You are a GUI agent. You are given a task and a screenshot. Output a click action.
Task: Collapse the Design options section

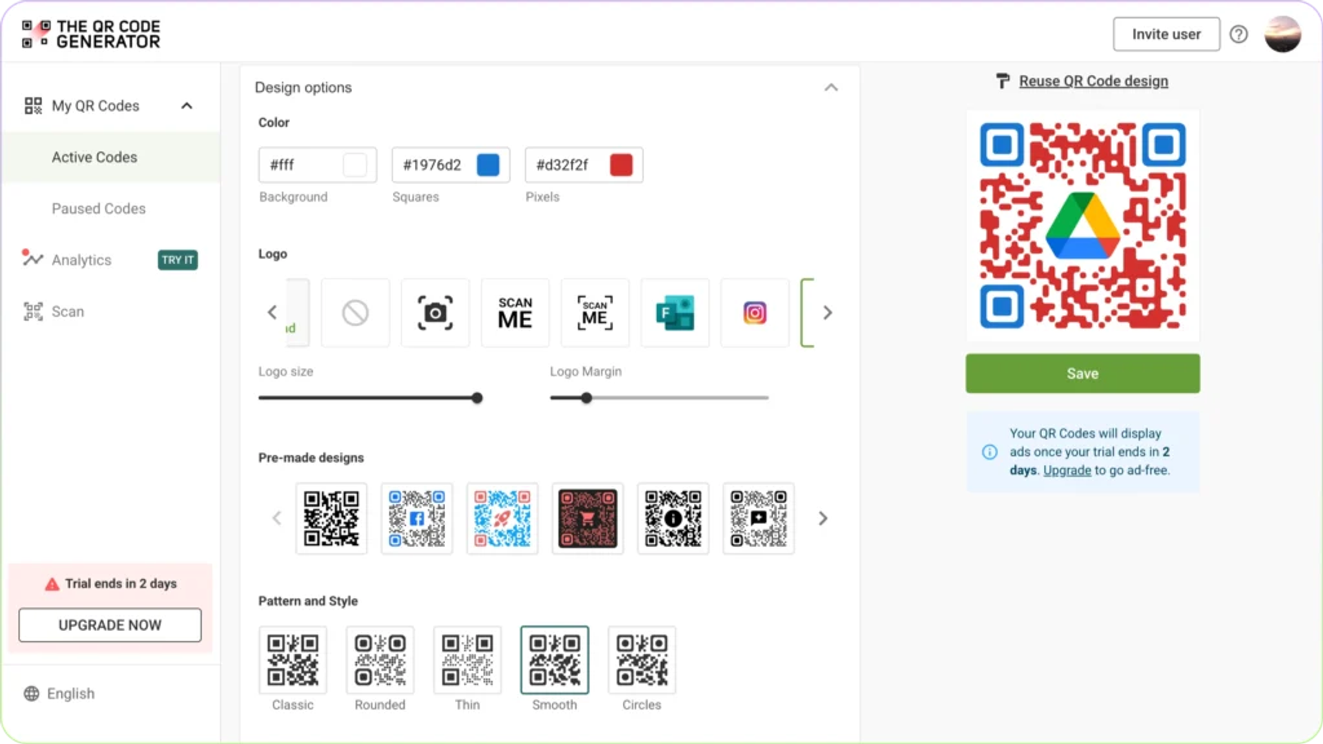(831, 87)
